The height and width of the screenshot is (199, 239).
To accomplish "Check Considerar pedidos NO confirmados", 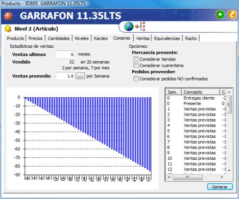I will pyautogui.click(x=136, y=78).
